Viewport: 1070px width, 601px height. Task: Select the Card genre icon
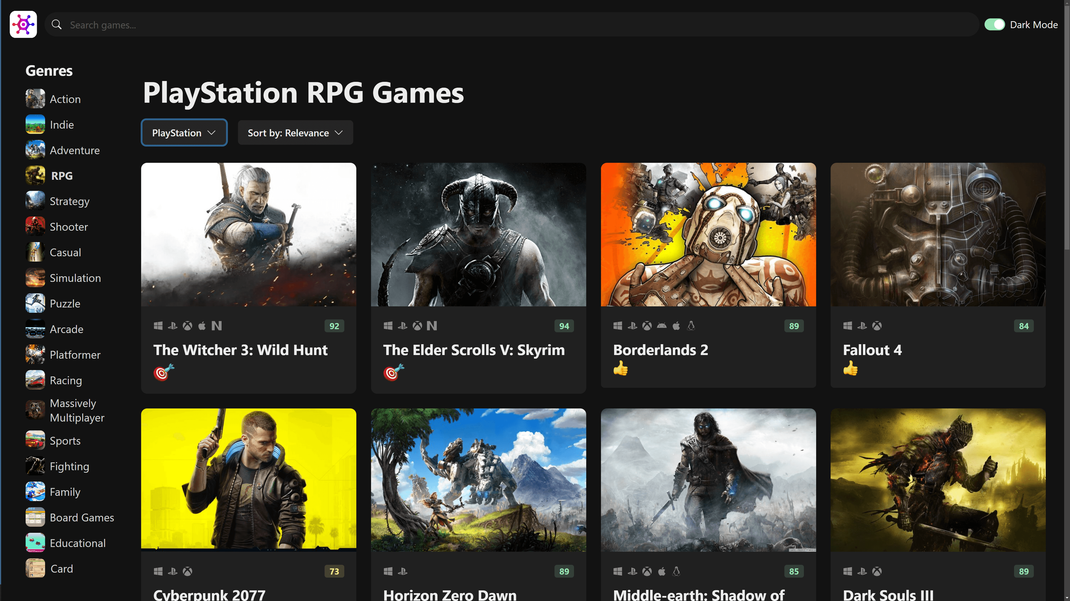[35, 569]
